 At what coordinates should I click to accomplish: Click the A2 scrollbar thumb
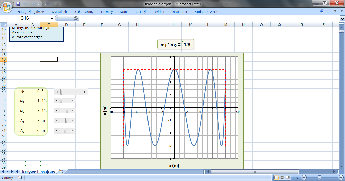tap(65, 131)
